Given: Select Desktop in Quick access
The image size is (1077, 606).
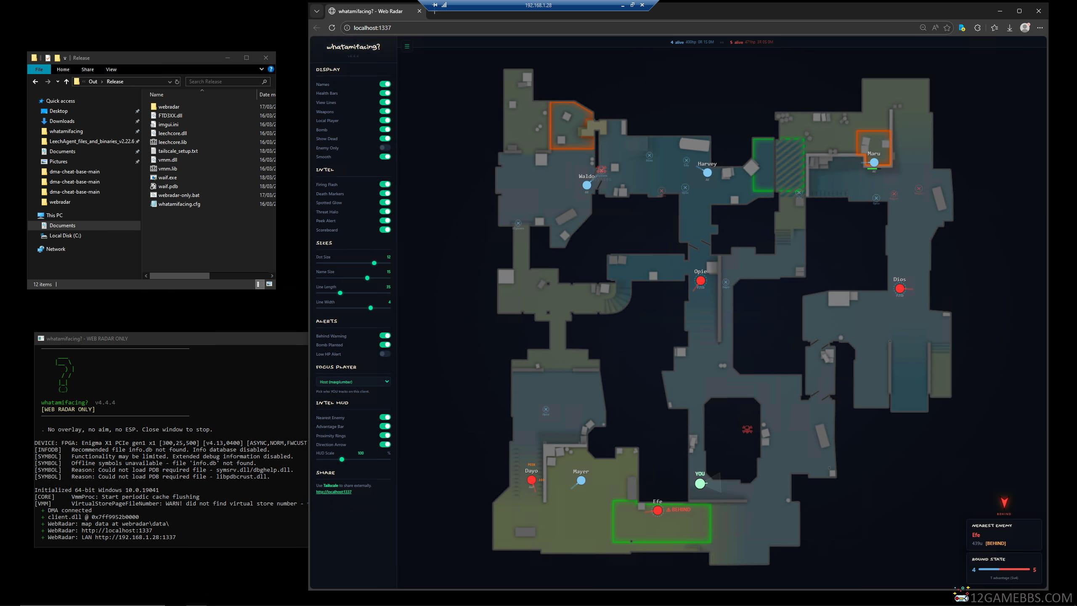Looking at the screenshot, I should coord(58,111).
